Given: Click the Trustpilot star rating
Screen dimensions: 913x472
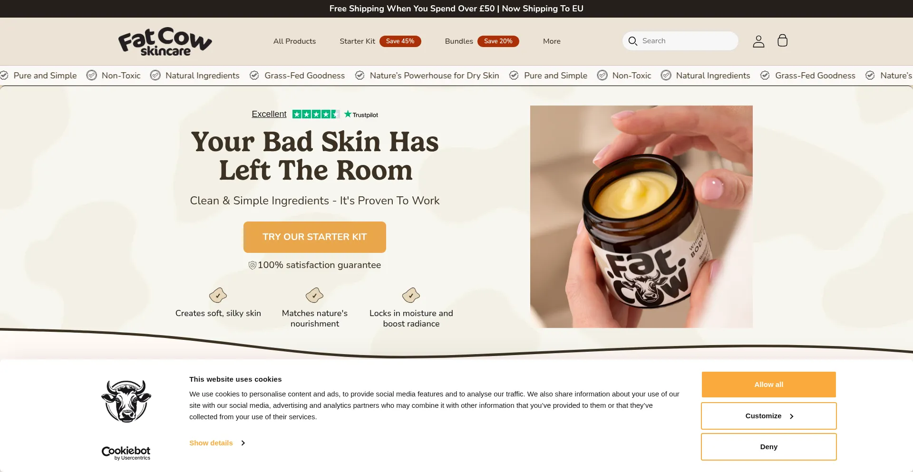Looking at the screenshot, I should pos(316,114).
